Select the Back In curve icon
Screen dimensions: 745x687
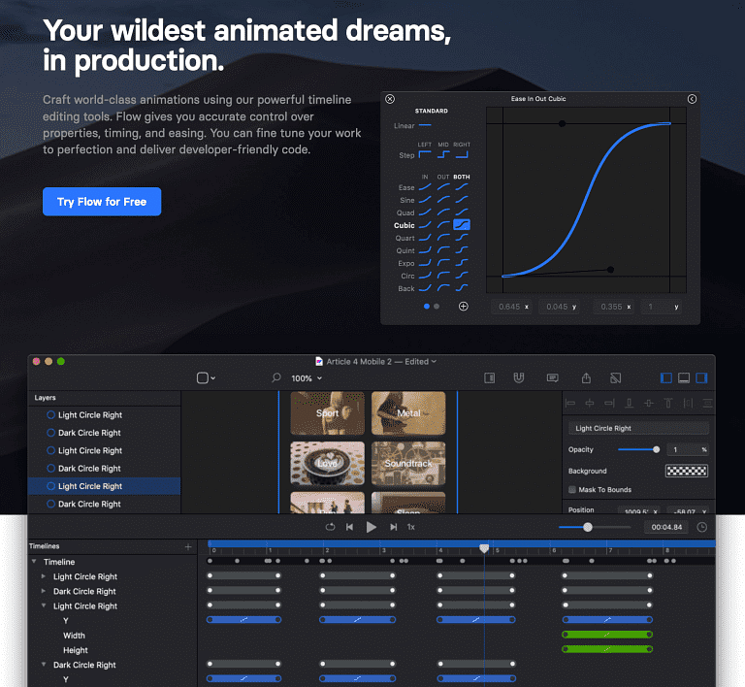coord(425,288)
